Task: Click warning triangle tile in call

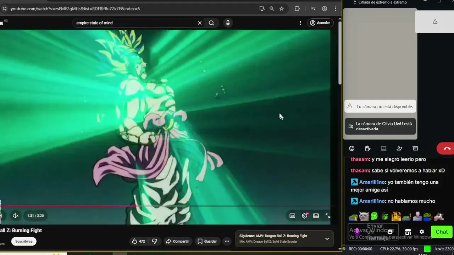Action: (435, 22)
